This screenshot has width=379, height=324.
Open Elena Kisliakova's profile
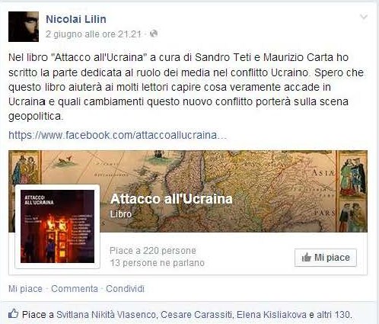tap(272, 315)
